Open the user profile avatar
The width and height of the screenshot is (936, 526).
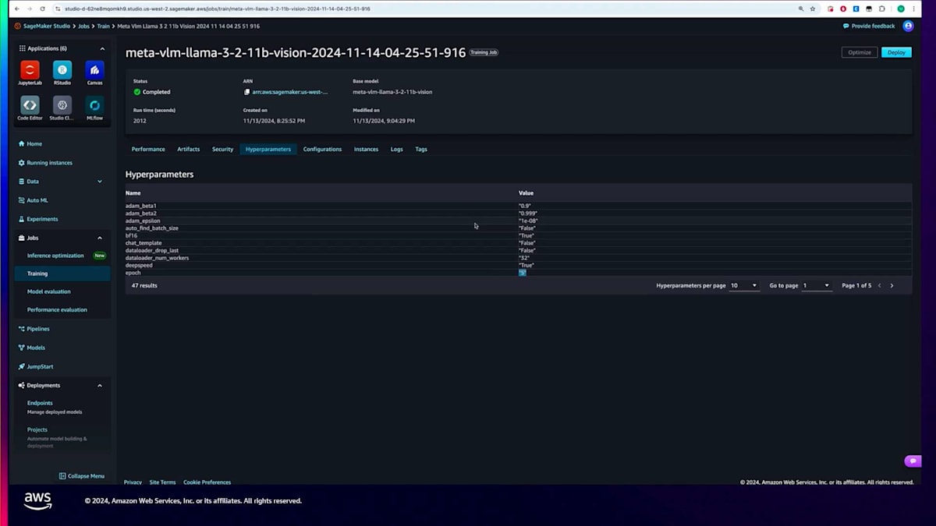(908, 26)
